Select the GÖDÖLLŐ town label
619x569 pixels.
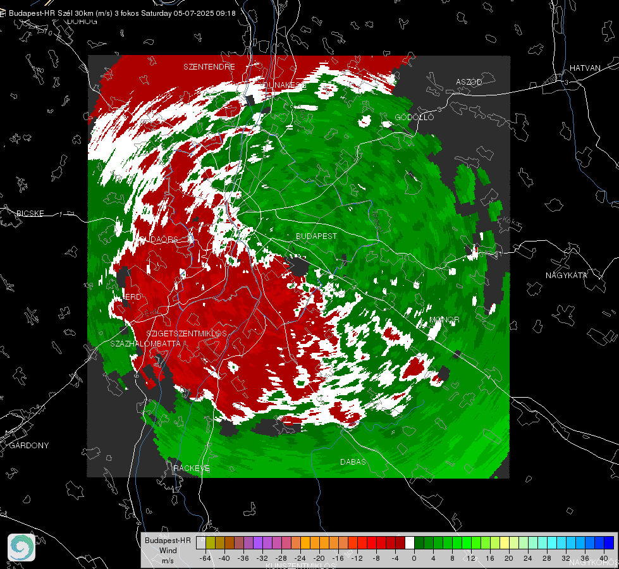tap(415, 117)
